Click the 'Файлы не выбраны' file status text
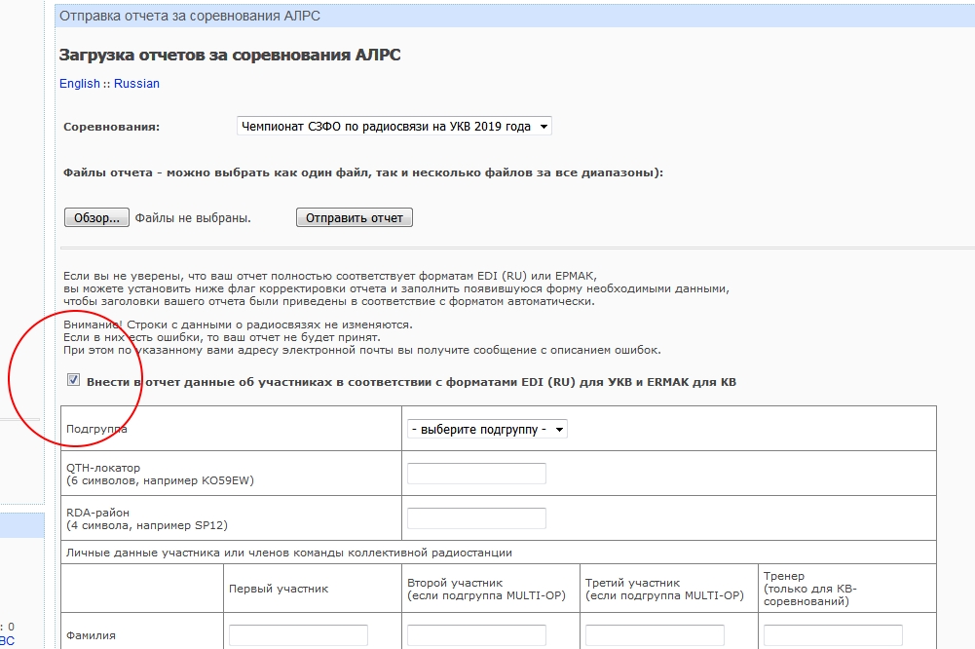The height and width of the screenshot is (649, 975). (x=193, y=218)
